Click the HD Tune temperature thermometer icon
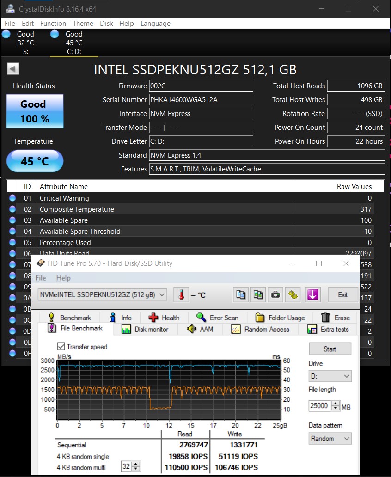 pyautogui.click(x=181, y=295)
